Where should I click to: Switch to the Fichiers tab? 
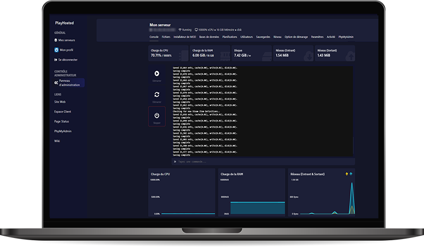coord(166,37)
